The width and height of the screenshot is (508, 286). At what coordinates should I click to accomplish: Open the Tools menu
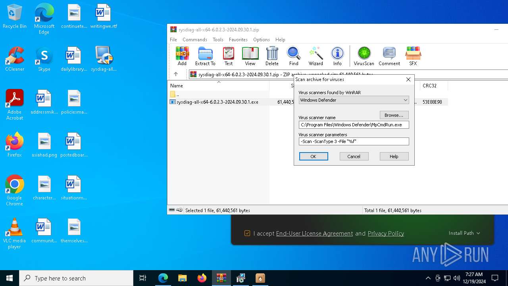click(x=218, y=40)
